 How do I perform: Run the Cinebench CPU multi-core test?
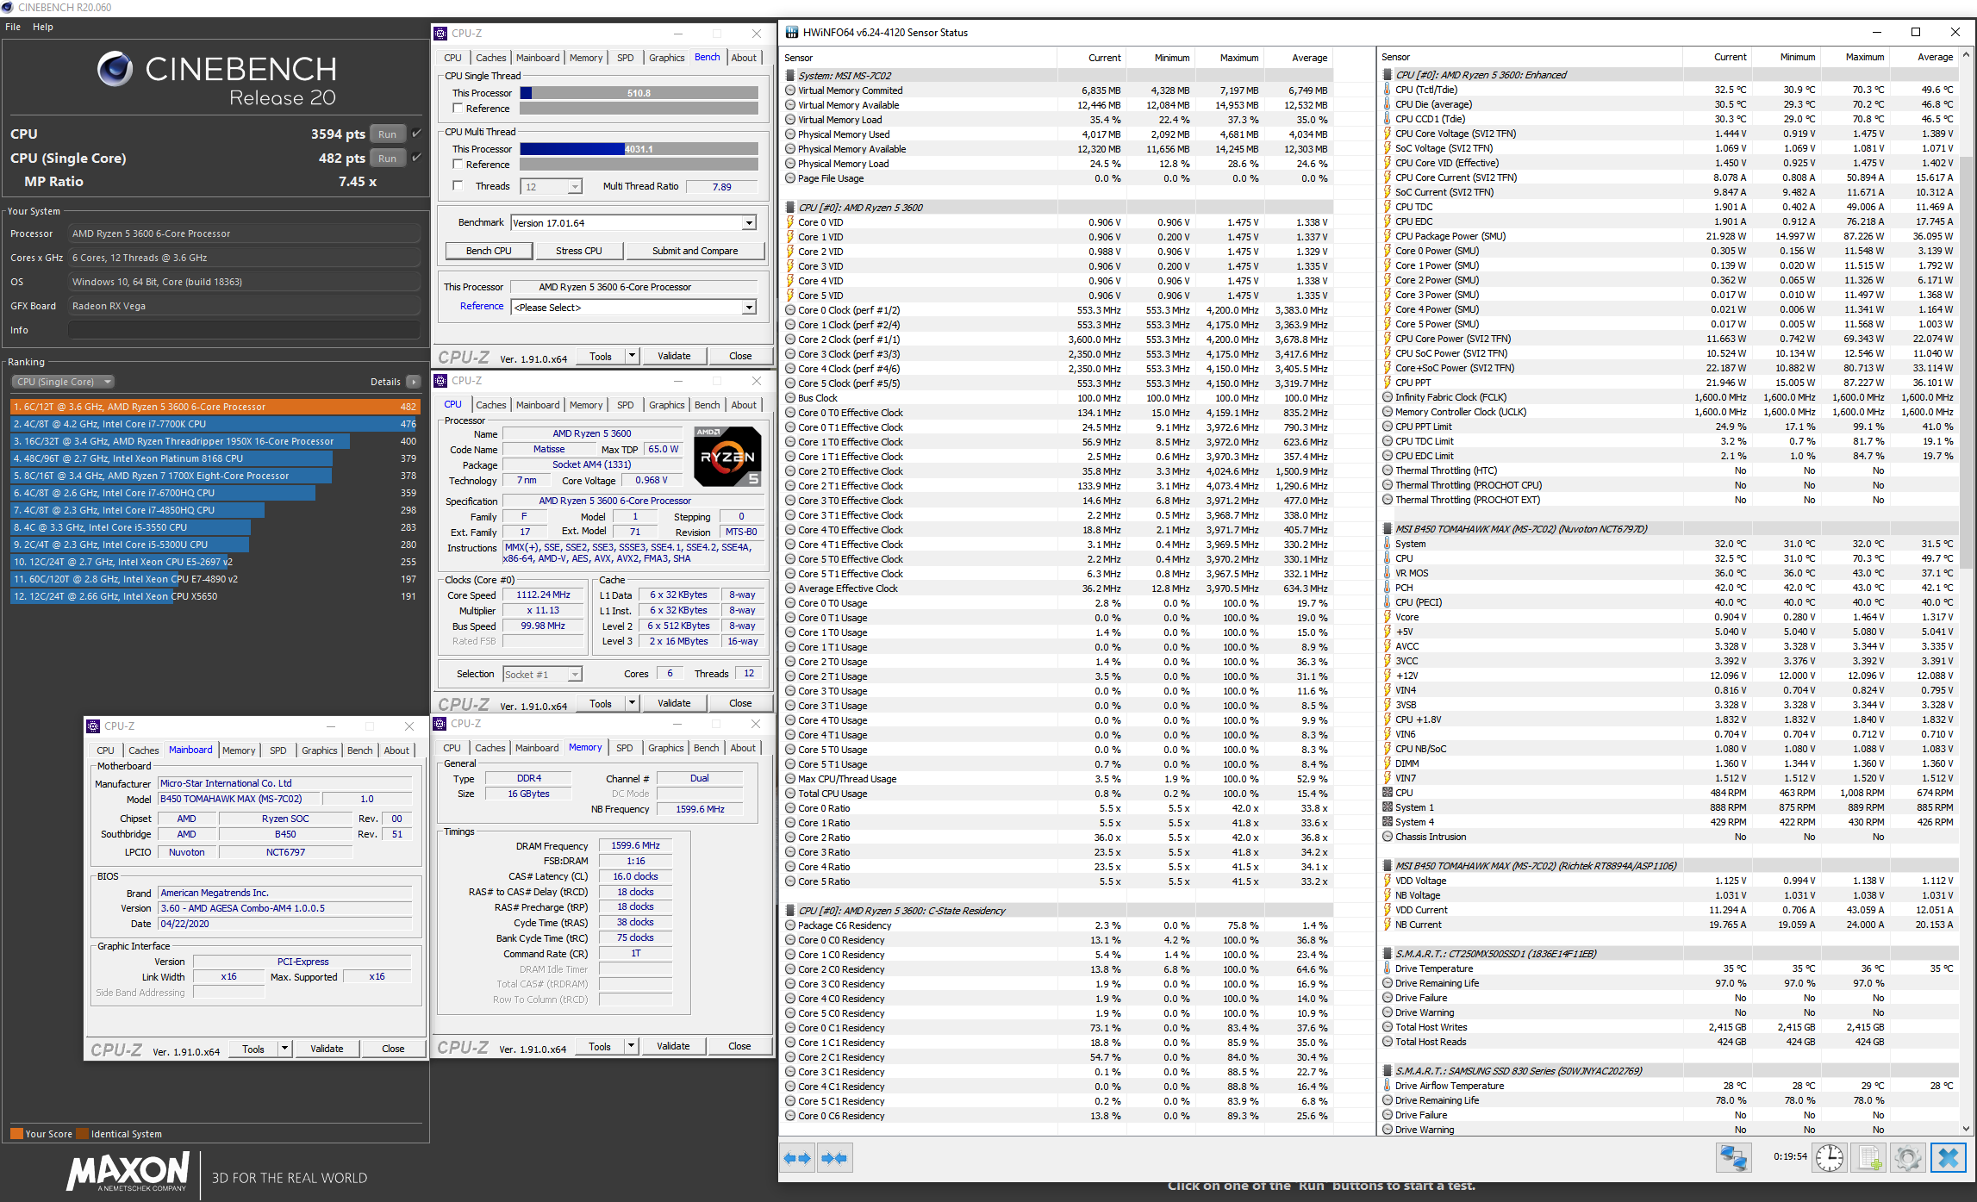(x=388, y=134)
